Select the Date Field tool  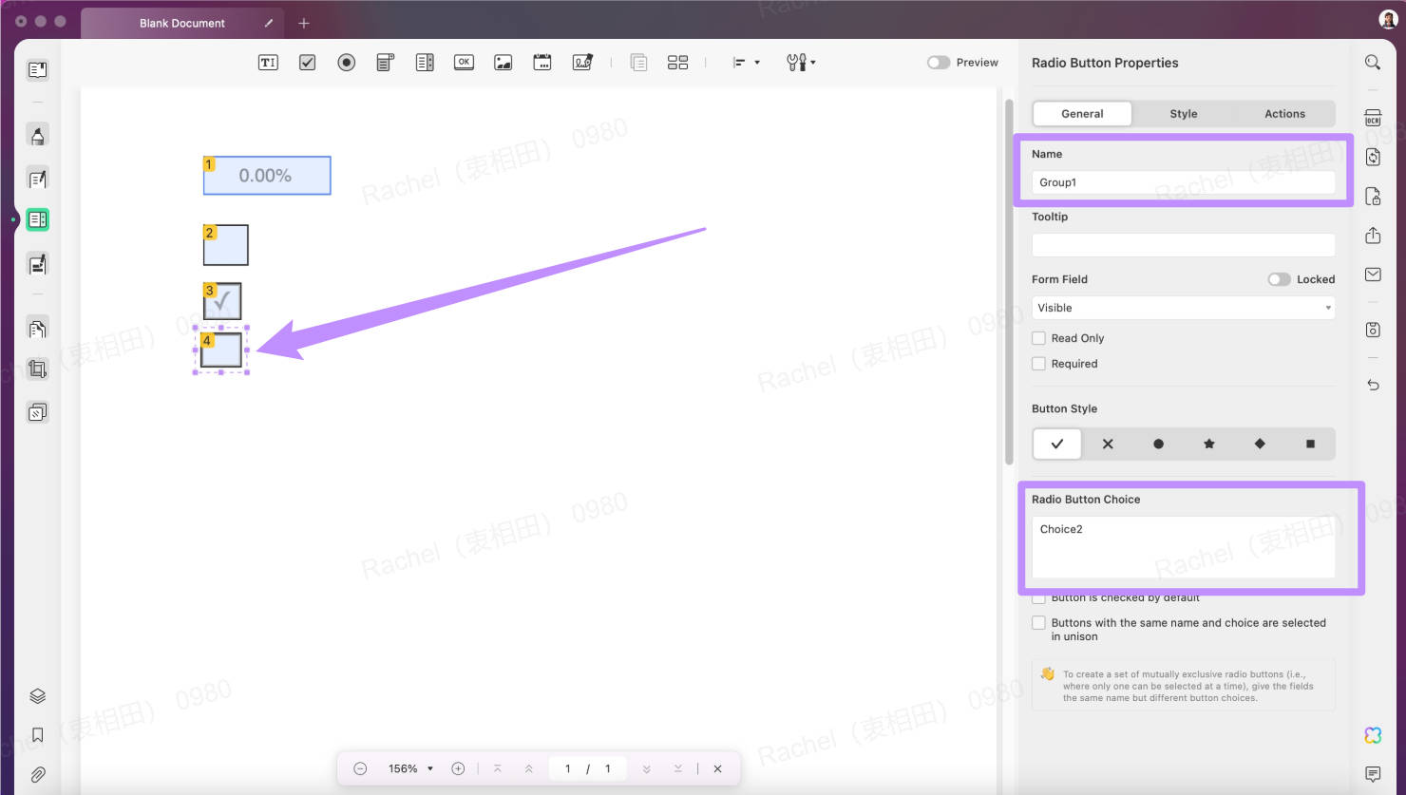pyautogui.click(x=542, y=63)
